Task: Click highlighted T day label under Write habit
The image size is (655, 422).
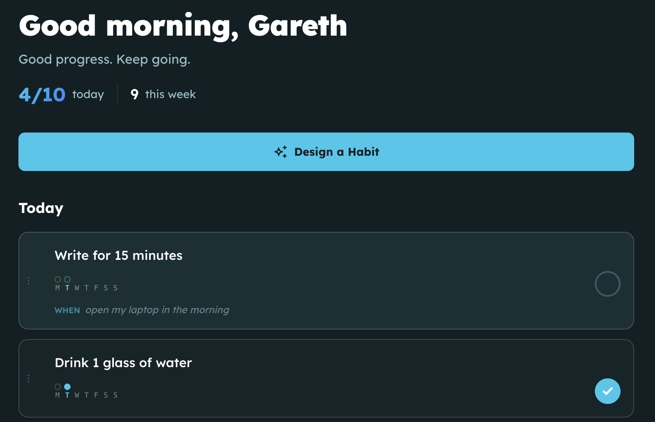Action: click(67, 288)
